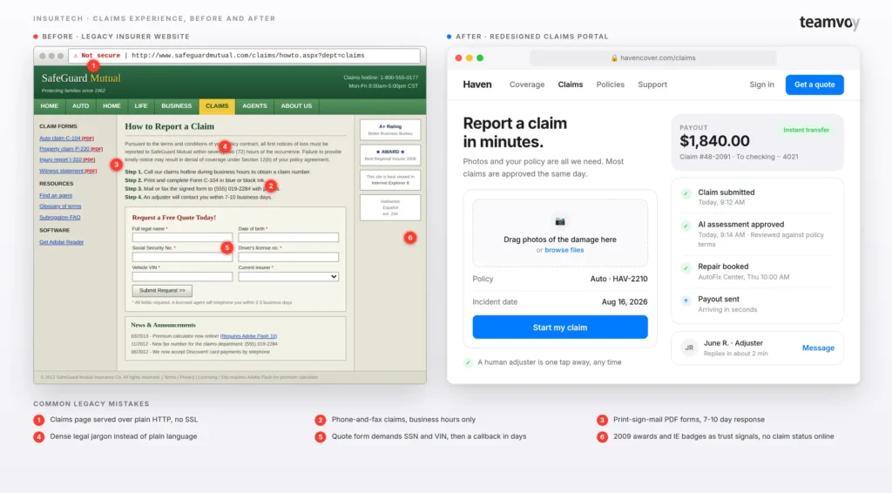
Task: Click the A+ Rating badge
Action: (390, 130)
